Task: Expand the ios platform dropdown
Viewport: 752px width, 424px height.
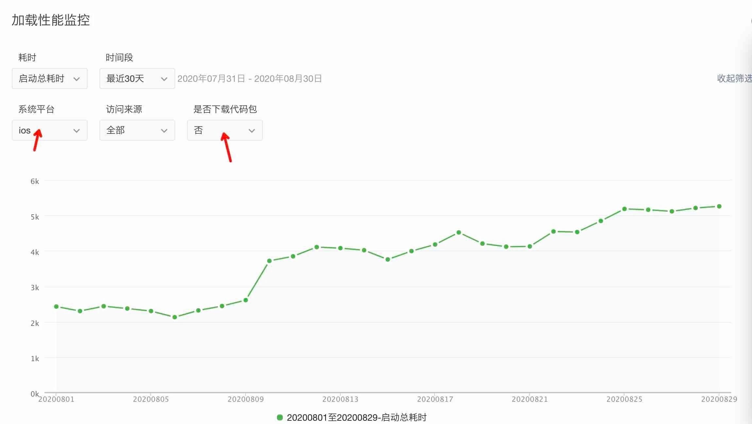Action: 49,130
